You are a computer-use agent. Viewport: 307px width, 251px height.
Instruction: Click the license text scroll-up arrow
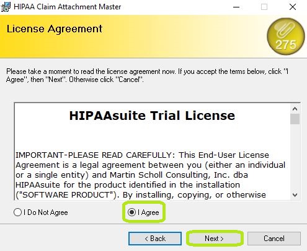(x=295, y=109)
